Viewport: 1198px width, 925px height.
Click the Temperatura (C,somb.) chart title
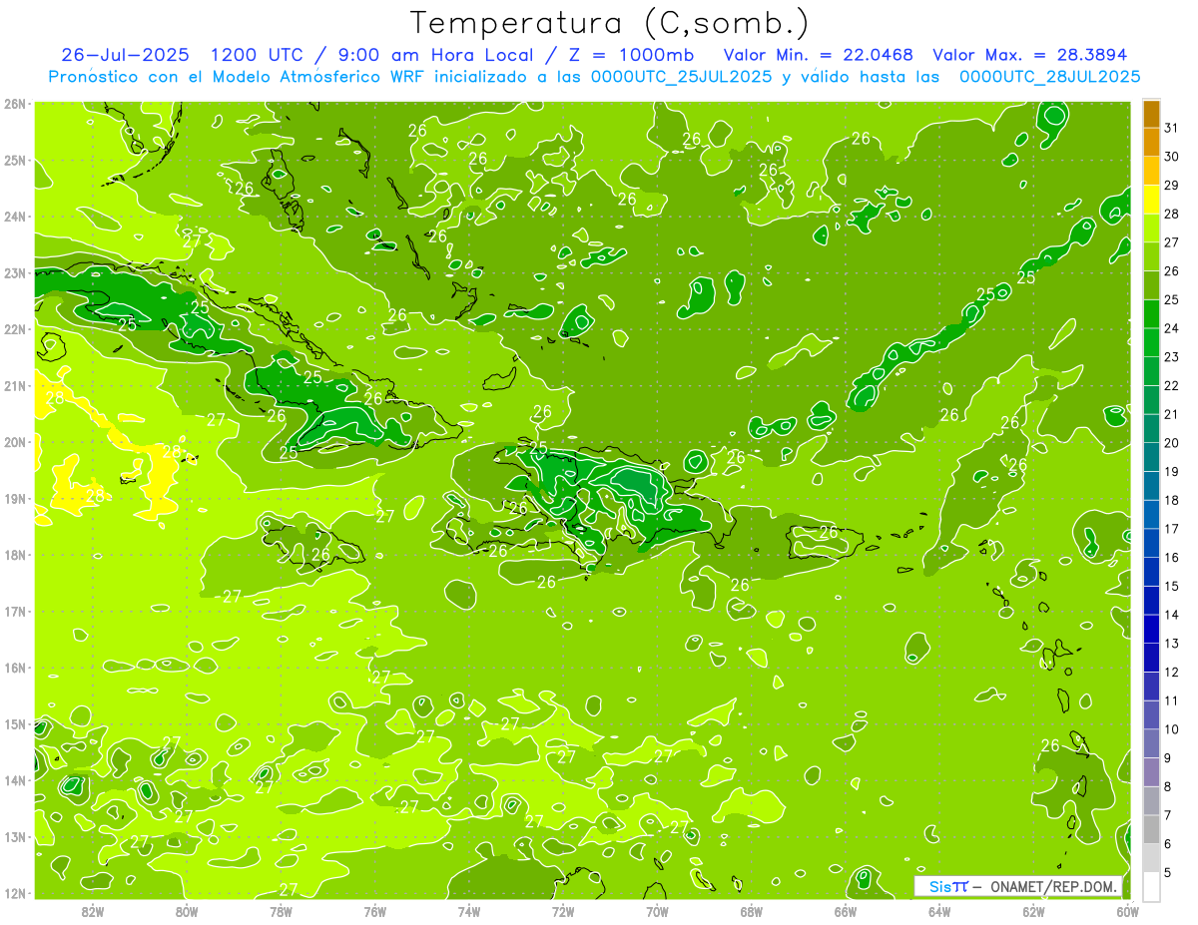click(x=609, y=23)
